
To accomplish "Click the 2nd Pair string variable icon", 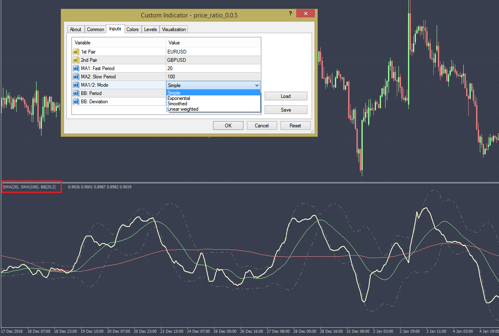I will [x=76, y=60].
